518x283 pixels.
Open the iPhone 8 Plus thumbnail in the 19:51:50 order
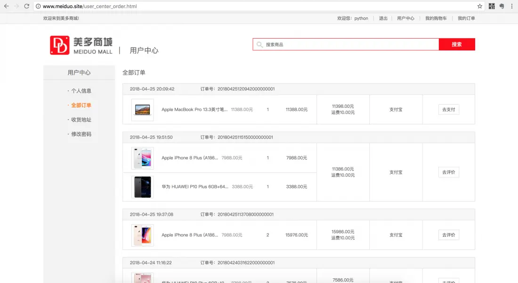142,158
